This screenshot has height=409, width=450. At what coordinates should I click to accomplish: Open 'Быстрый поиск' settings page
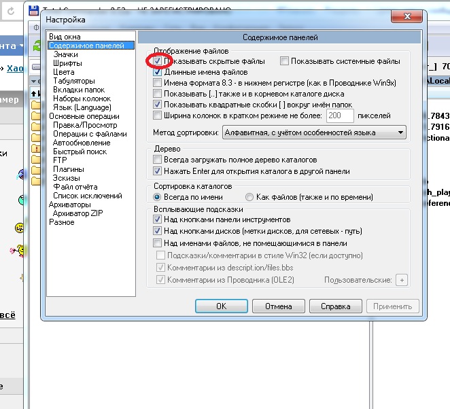pyautogui.click(x=80, y=152)
